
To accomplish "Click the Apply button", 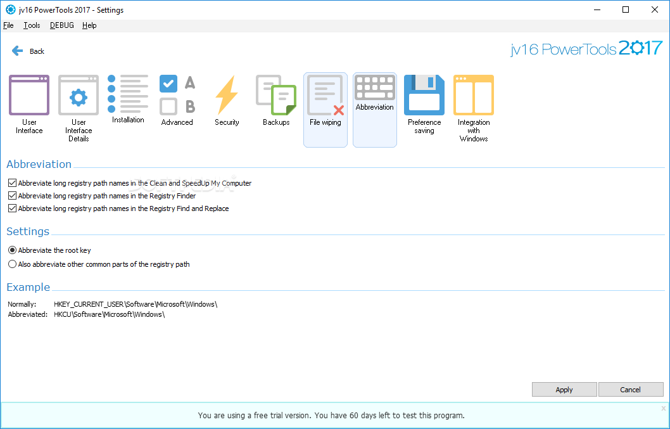I will point(564,390).
